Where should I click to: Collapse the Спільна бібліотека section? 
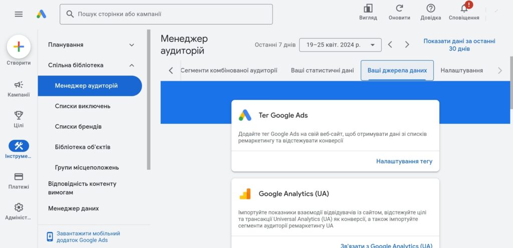point(132,65)
